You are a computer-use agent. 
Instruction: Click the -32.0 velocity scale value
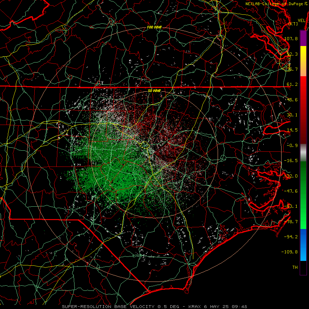tap(291, 176)
